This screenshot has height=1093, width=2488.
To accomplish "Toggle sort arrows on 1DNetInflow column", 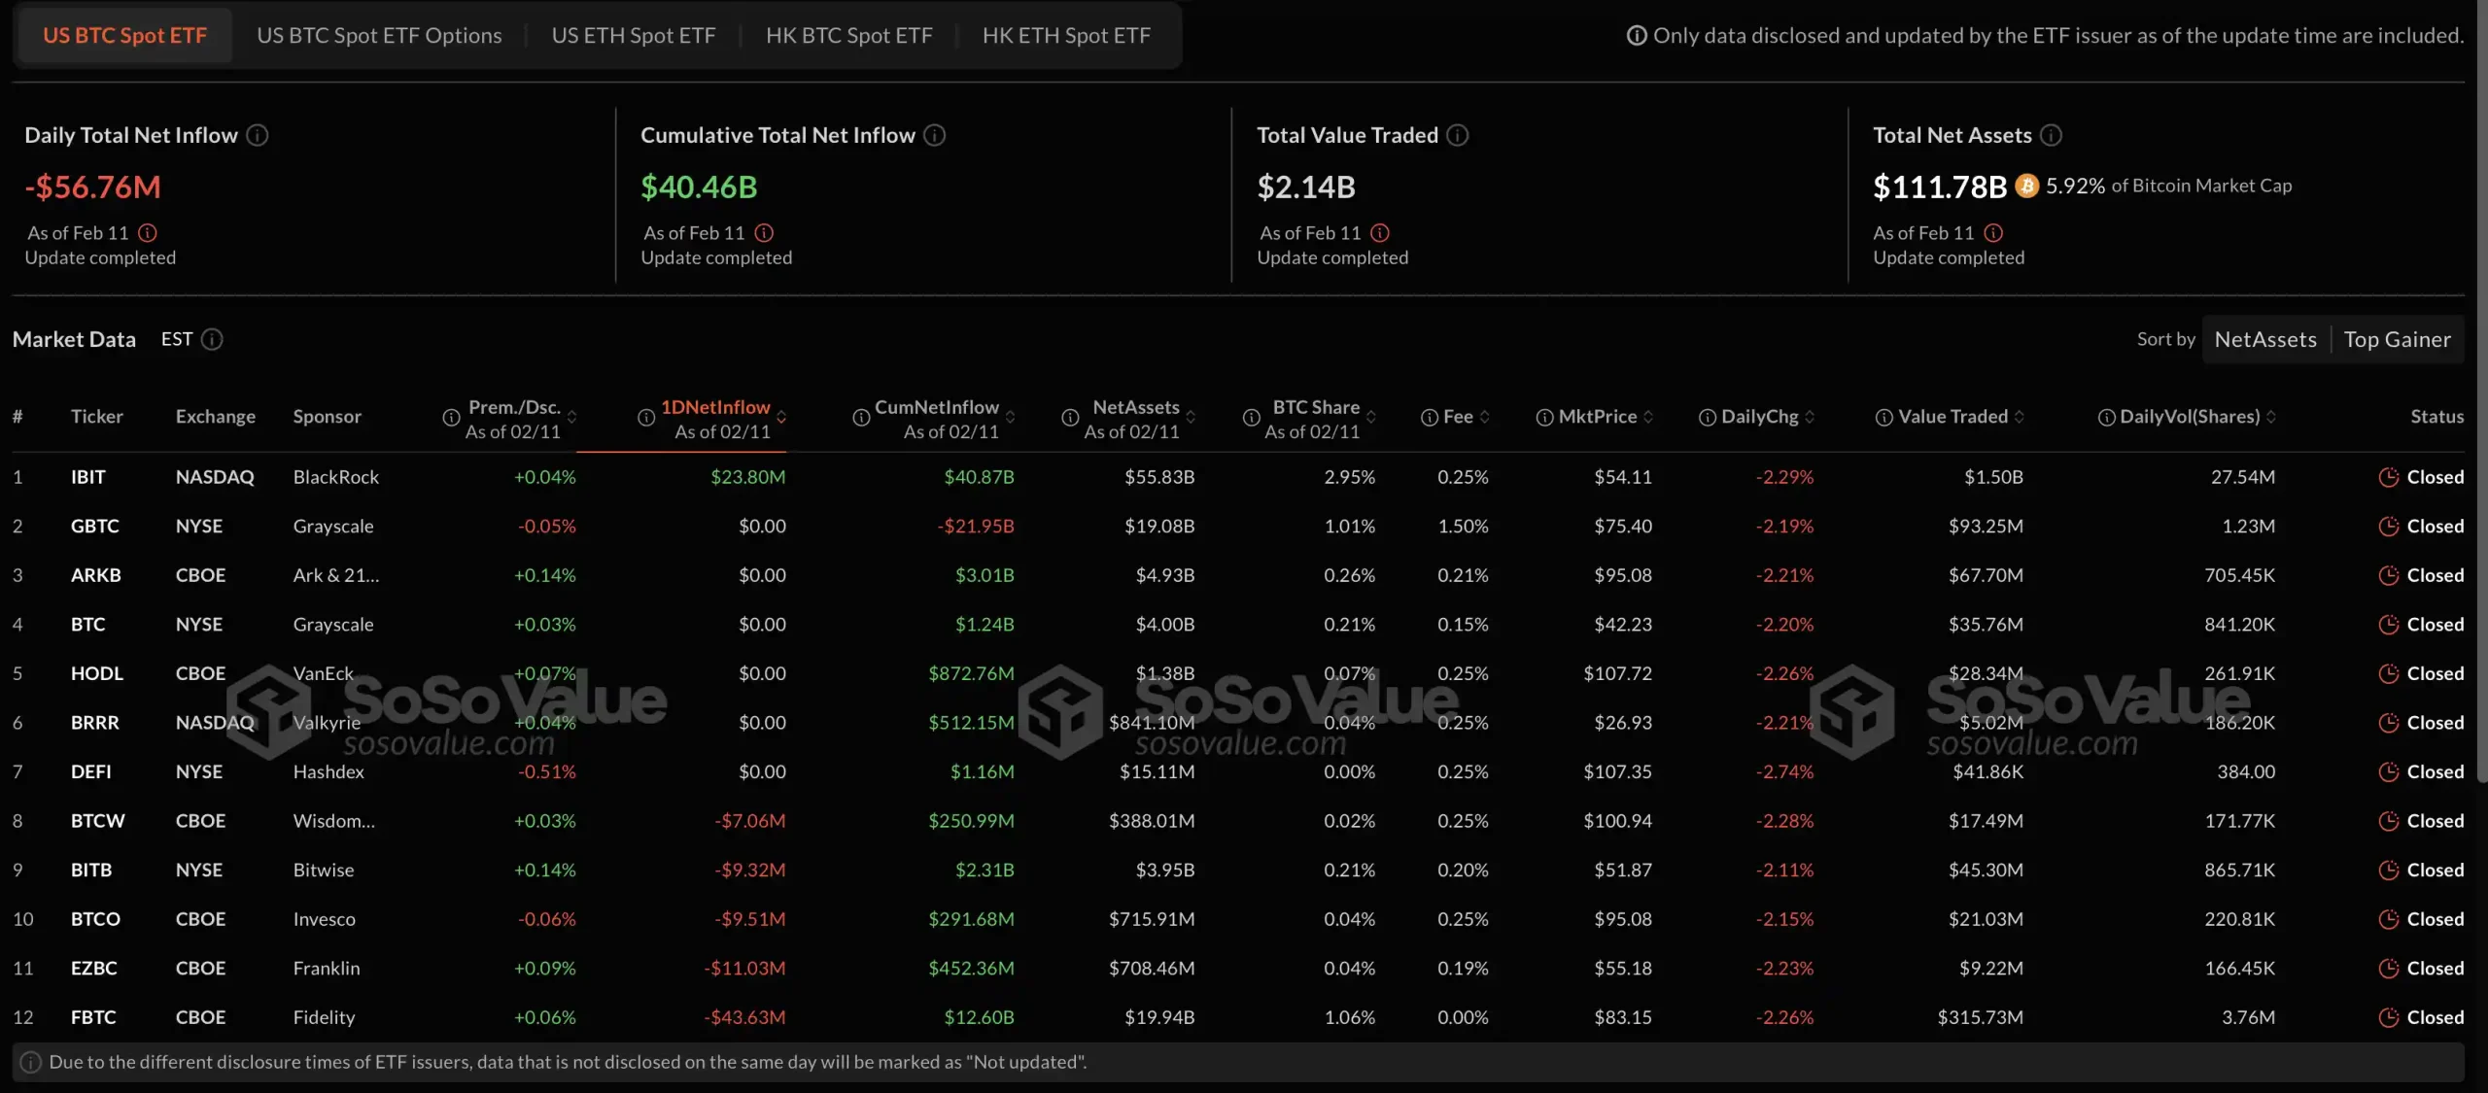I will pos(781,417).
